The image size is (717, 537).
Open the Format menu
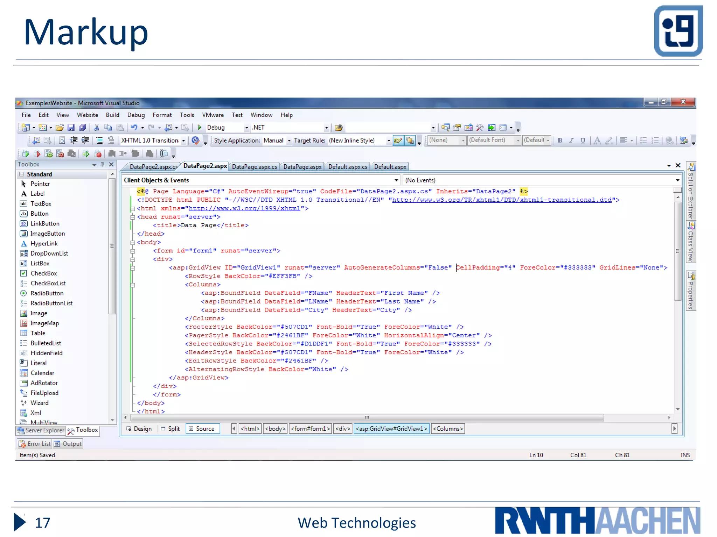click(162, 115)
